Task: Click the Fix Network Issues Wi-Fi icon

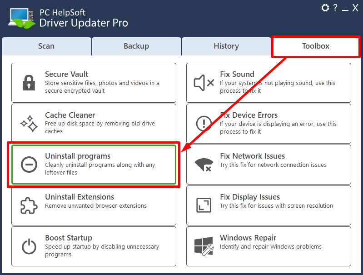Action: 204,165
